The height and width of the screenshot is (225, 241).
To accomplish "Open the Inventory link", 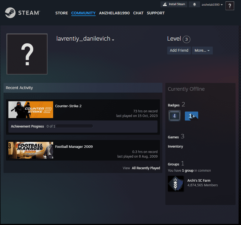I will click(x=175, y=146).
